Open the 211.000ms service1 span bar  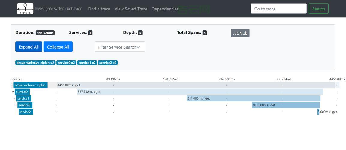pyautogui.click(x=254, y=98)
